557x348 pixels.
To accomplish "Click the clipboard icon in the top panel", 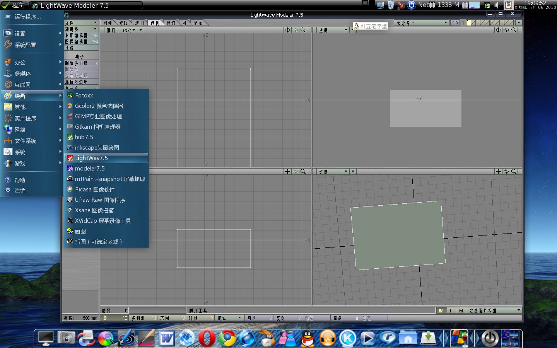I will pyautogui.click(x=509, y=5).
